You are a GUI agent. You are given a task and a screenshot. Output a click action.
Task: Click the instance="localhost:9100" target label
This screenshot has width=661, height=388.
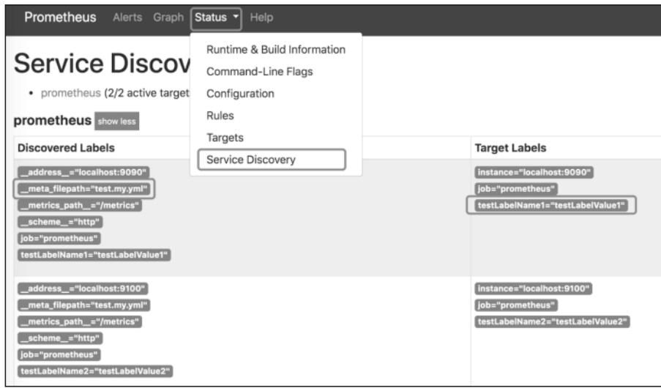pyautogui.click(x=533, y=288)
